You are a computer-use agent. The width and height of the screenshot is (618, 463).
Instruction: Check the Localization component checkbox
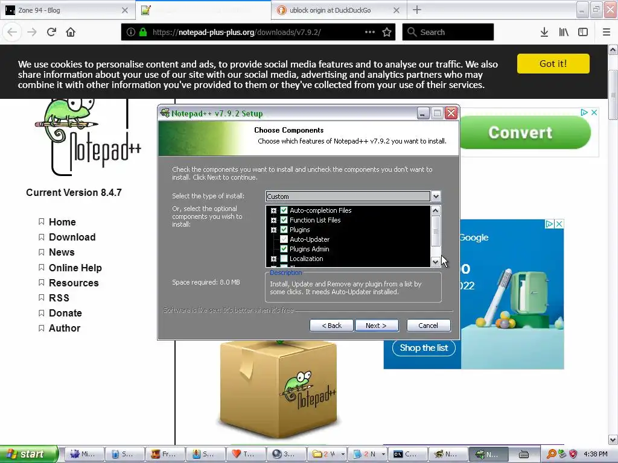tap(284, 259)
